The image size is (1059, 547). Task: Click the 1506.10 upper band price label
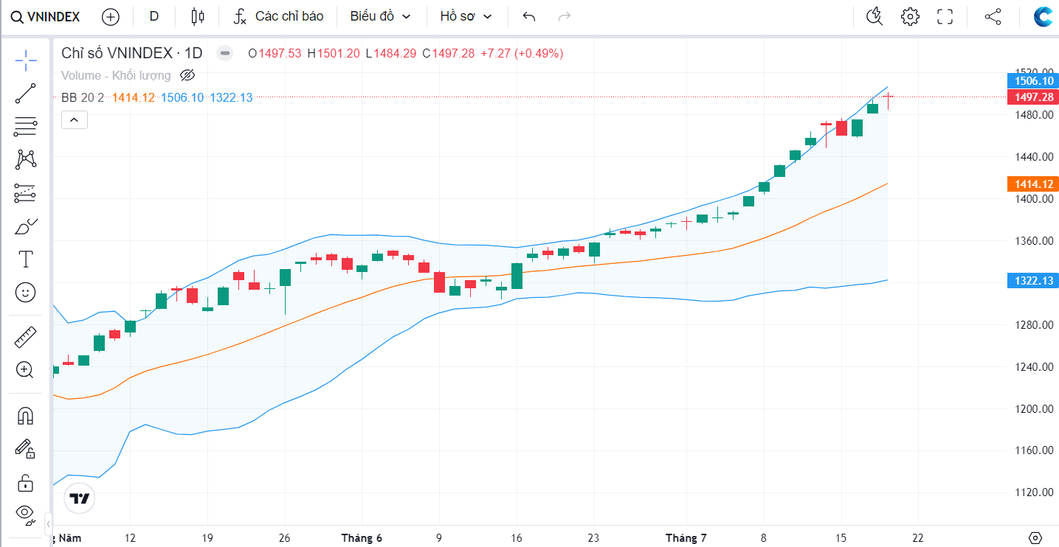tap(1033, 80)
